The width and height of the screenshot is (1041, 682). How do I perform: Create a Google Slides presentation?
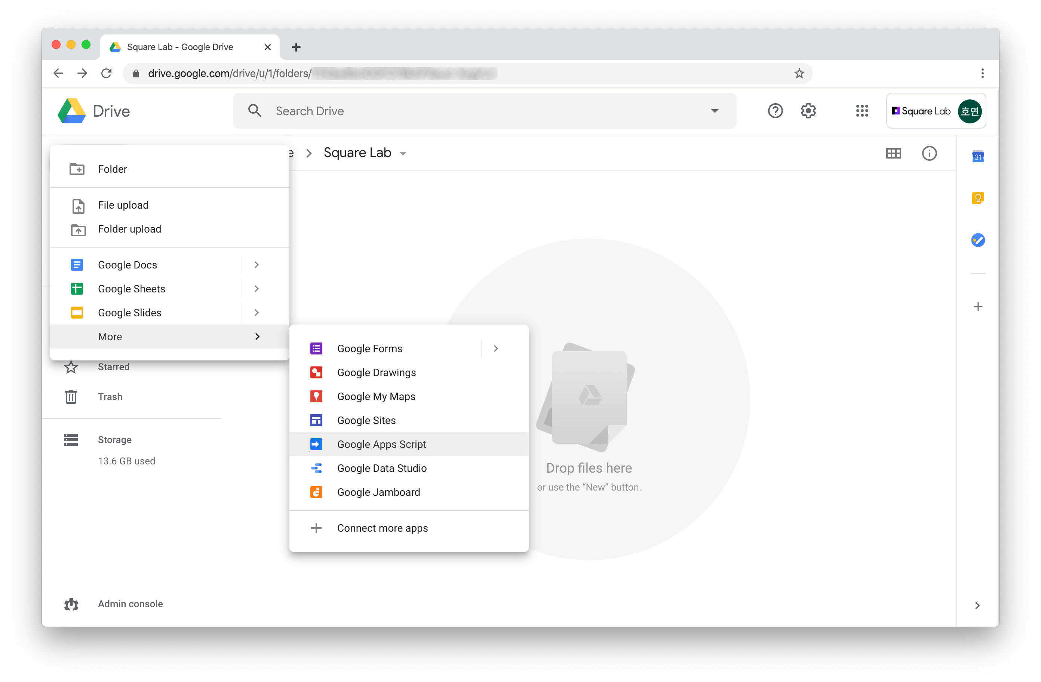129,312
